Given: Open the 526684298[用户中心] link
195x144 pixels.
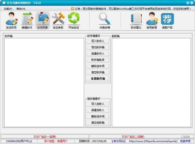Looking at the screenshot, I should [19, 141].
